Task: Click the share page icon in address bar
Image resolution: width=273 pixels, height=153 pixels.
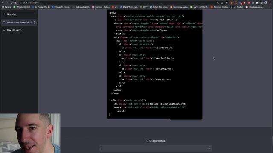Action: [222, 3]
